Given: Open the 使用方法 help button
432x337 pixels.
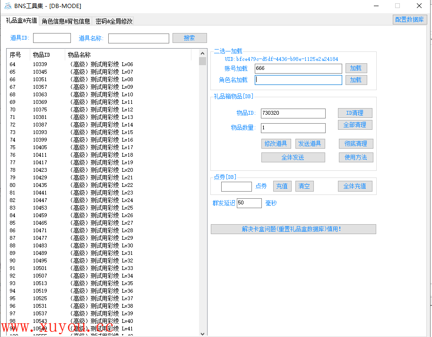Looking at the screenshot, I should [355, 158].
